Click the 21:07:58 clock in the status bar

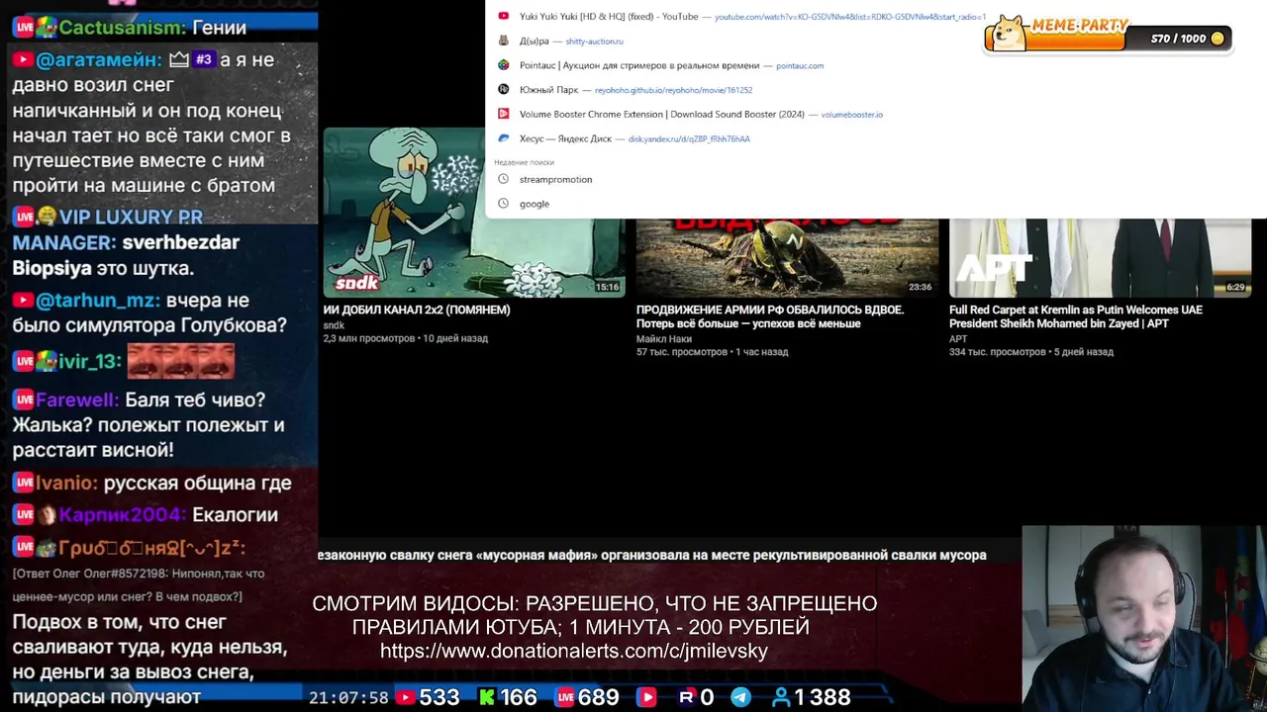click(348, 697)
